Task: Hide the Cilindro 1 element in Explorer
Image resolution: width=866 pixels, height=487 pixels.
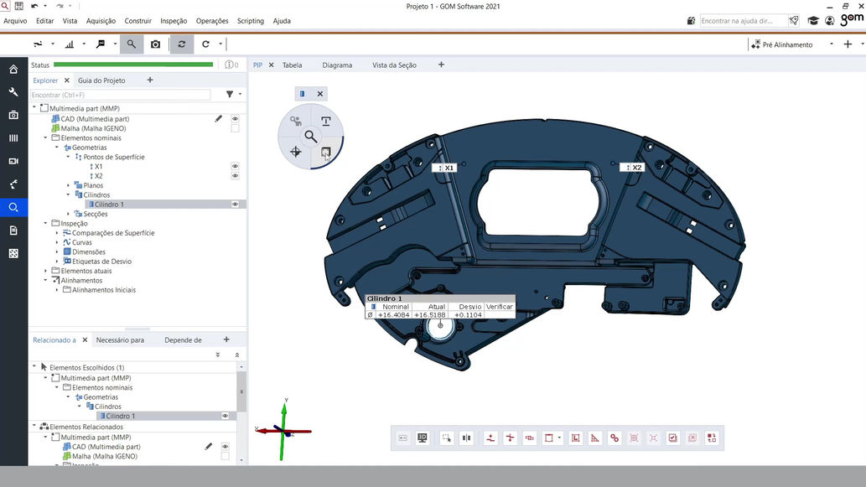Action: point(236,205)
